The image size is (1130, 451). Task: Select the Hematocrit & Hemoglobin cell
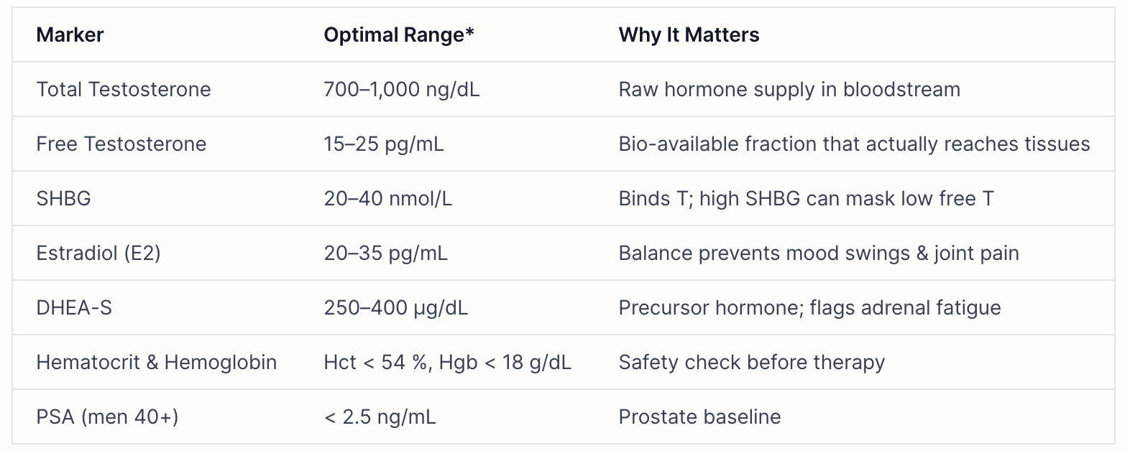(x=156, y=362)
